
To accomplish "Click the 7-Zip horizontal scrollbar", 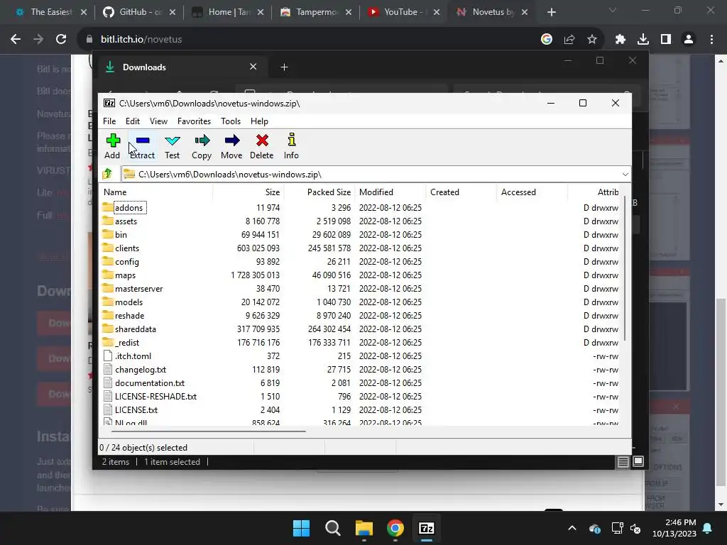I will (209, 431).
